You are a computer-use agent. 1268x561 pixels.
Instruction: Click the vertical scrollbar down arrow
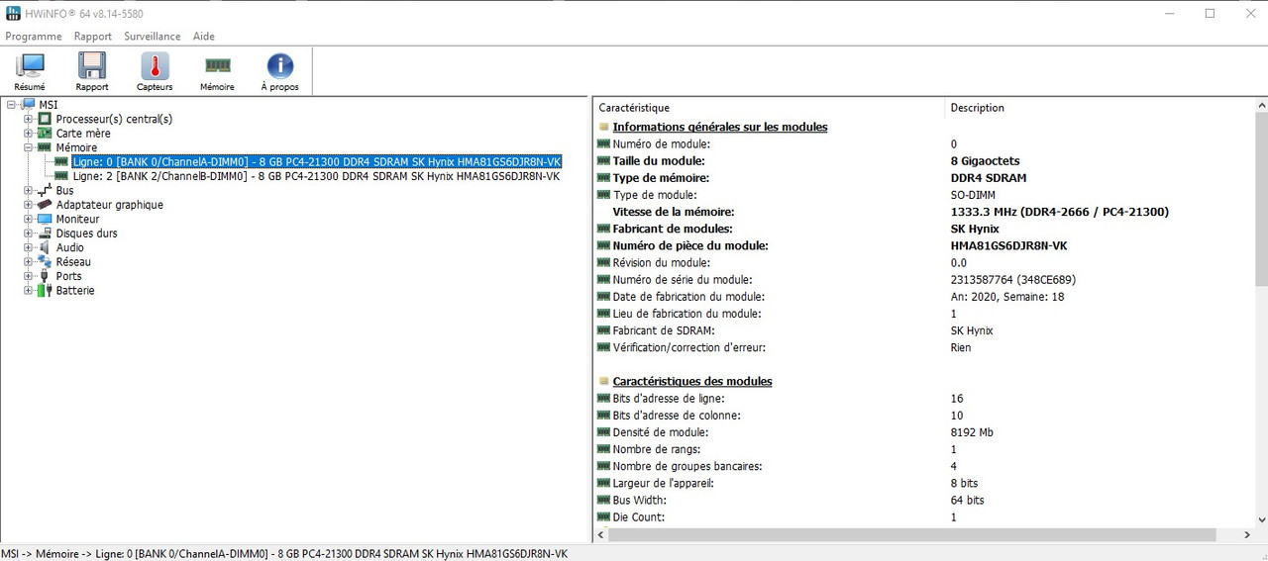1259,518
